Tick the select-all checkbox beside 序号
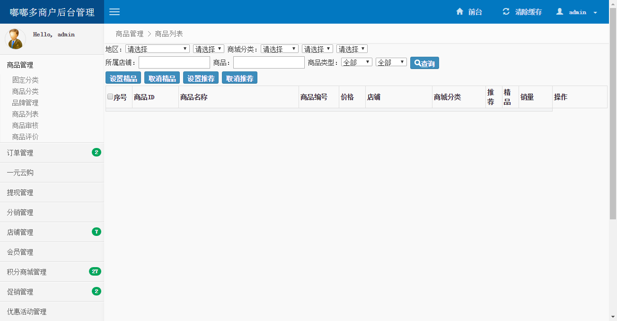Image resolution: width=617 pixels, height=321 pixels. [110, 96]
